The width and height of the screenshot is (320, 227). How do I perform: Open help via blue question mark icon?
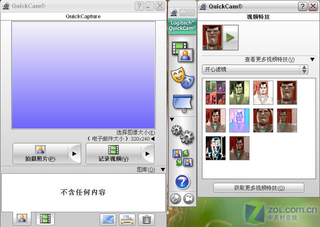click(x=182, y=182)
